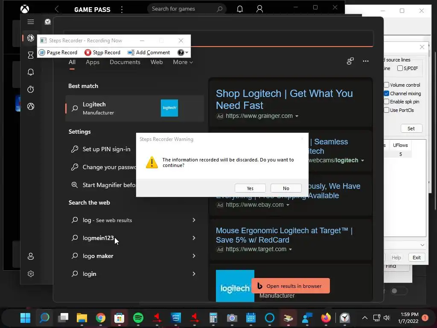Screen dimensions: 437x328
Task: Open Microsoft Store from the taskbar
Action: click(119, 318)
